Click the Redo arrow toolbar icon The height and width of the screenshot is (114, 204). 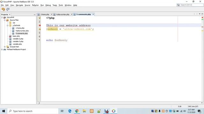[x=8, y=9]
